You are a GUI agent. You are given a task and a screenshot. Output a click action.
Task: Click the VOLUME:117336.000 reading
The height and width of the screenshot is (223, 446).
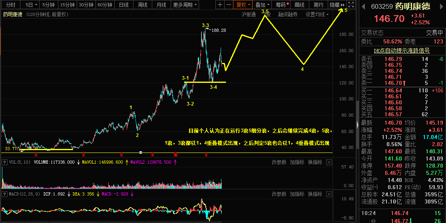click(54, 162)
